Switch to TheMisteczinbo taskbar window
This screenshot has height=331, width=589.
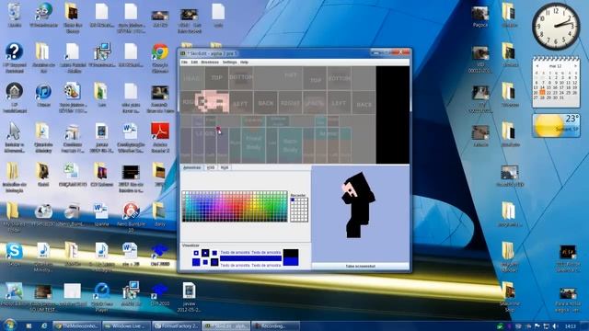[x=76, y=325]
